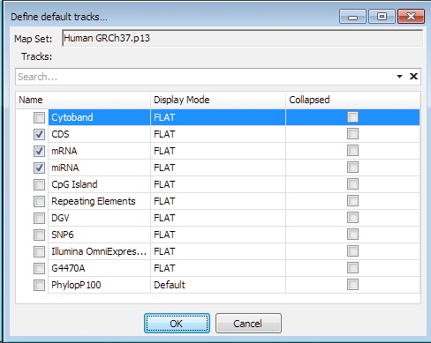Select the G4470A track name
This screenshot has width=431, height=343.
68,268
